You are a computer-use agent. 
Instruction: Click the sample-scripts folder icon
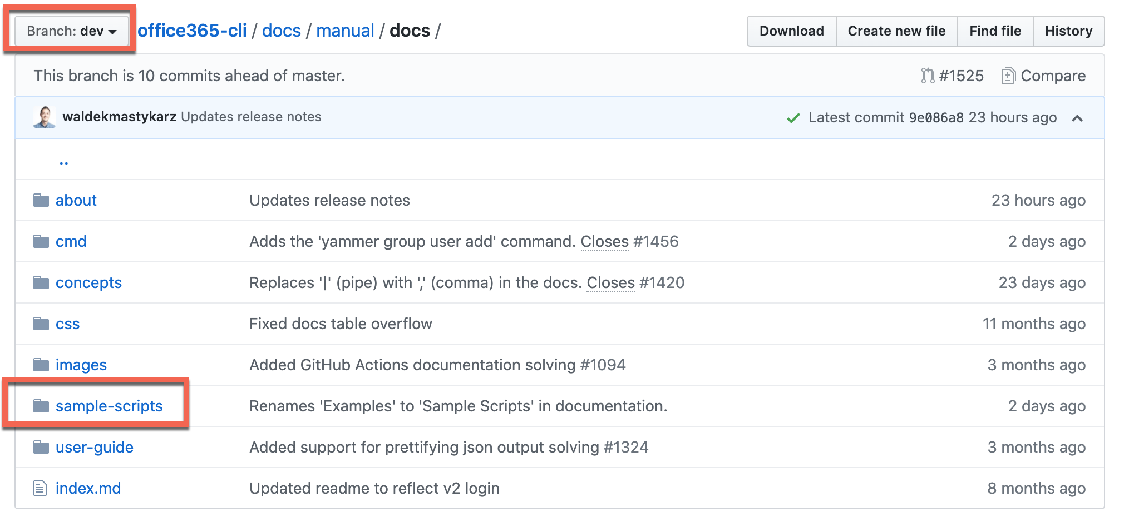(x=41, y=406)
